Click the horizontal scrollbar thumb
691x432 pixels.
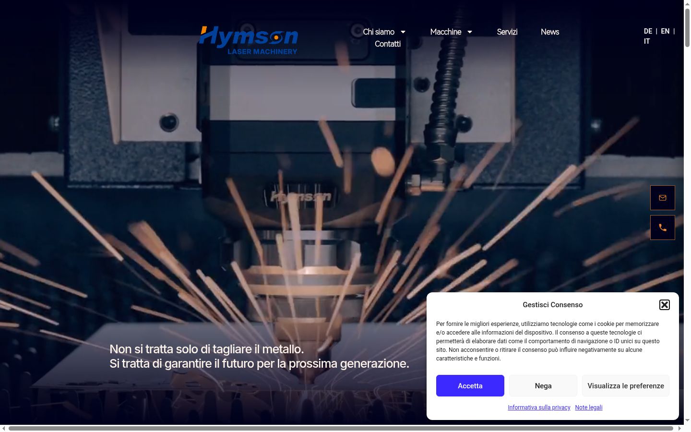341,428
